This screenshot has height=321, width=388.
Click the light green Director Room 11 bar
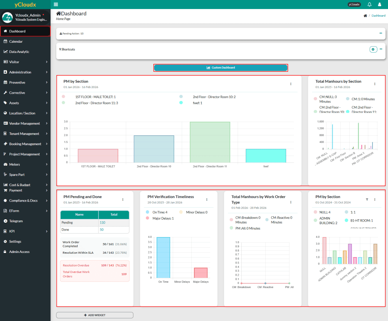pyautogui.click(x=210, y=142)
